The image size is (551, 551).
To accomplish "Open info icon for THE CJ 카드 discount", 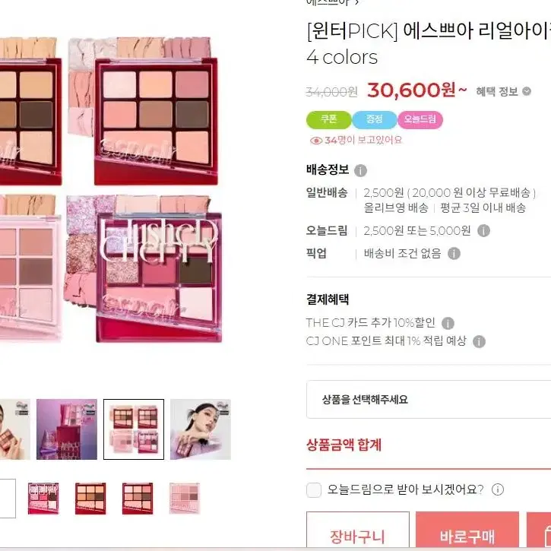I will (x=448, y=323).
